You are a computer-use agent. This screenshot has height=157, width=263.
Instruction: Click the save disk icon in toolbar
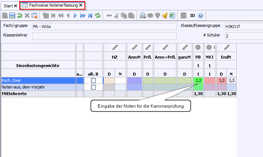(12, 15)
